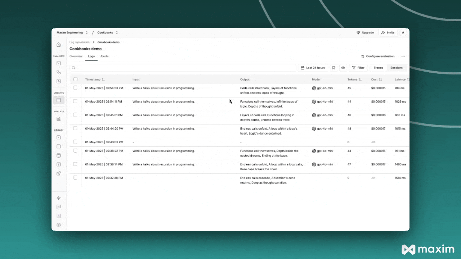Open the three-dot more options menu
461x259 pixels.
click(x=403, y=56)
